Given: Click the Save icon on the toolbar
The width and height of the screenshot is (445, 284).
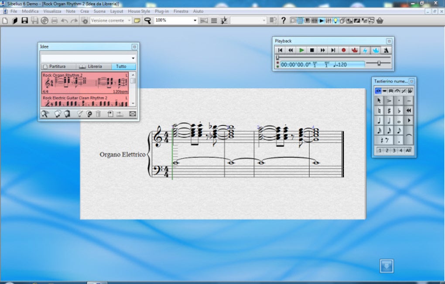Looking at the screenshot, I should tap(23, 20).
